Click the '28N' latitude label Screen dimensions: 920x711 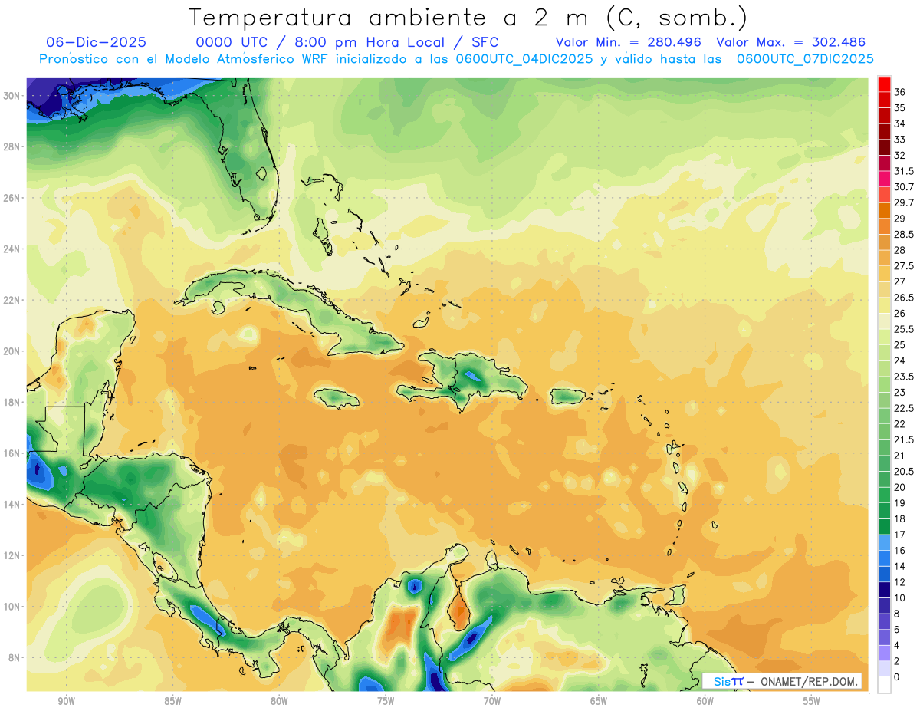(x=13, y=146)
